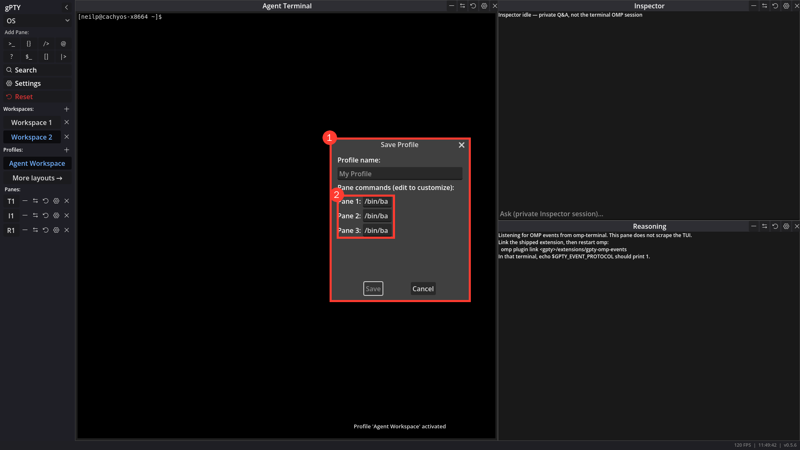This screenshot has height=450, width=800.
Task: Edit the Pane 2 command field
Action: click(x=377, y=216)
